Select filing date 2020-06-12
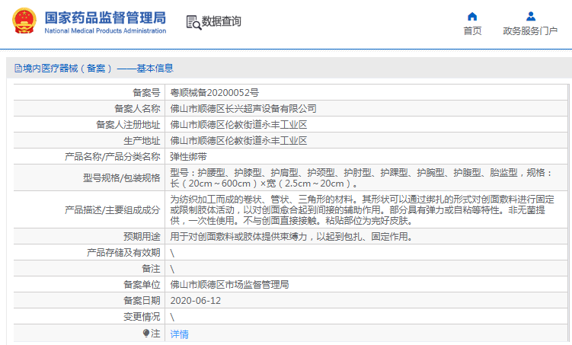 tap(196, 301)
